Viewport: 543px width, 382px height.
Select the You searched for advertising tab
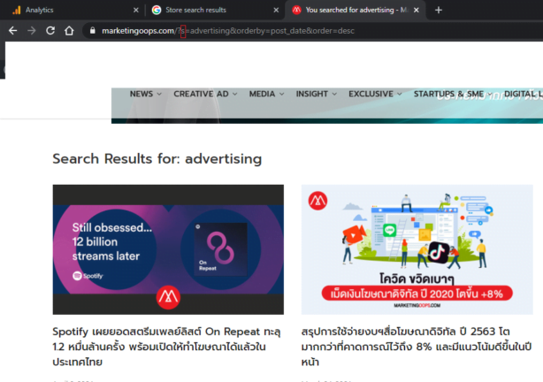point(355,10)
